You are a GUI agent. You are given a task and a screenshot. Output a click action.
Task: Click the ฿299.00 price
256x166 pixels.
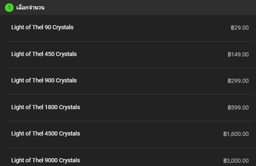pyautogui.click(x=238, y=81)
